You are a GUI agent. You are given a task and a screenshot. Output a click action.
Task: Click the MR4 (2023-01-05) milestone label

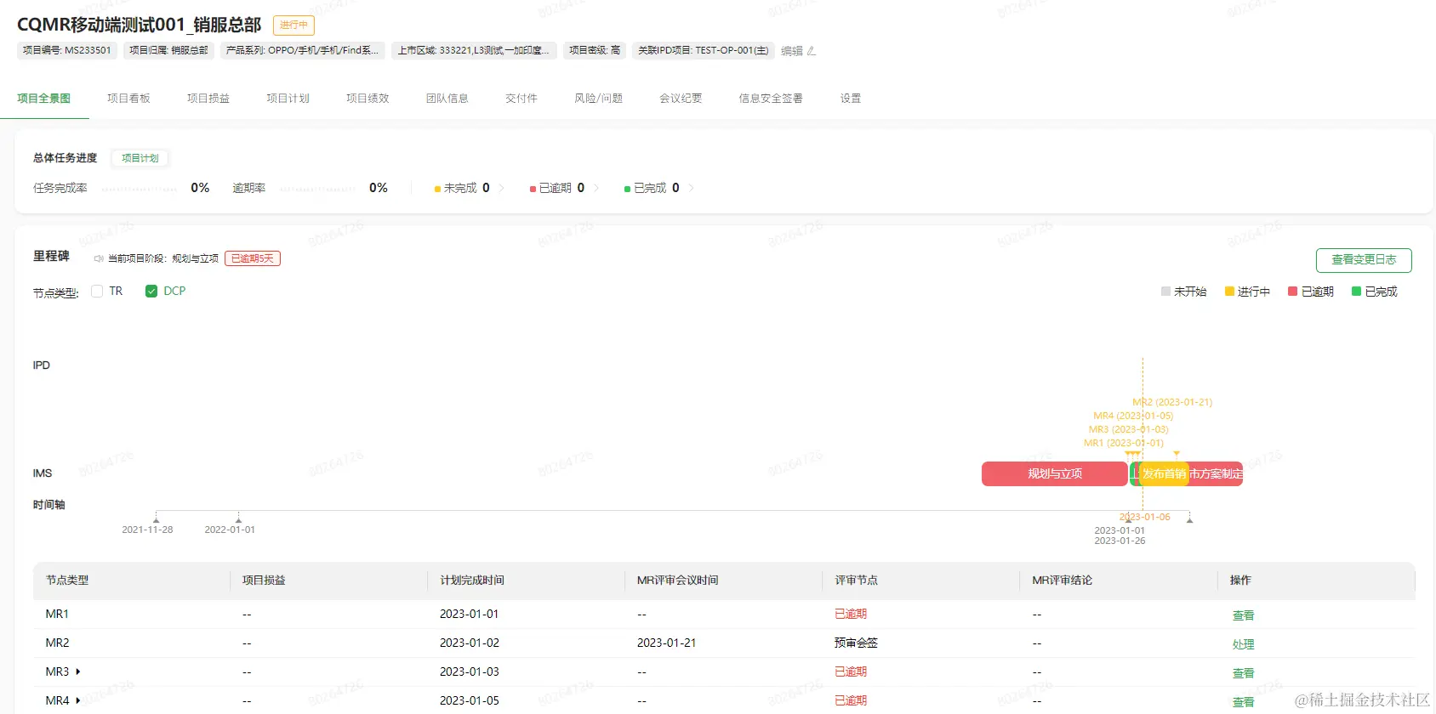click(1133, 416)
